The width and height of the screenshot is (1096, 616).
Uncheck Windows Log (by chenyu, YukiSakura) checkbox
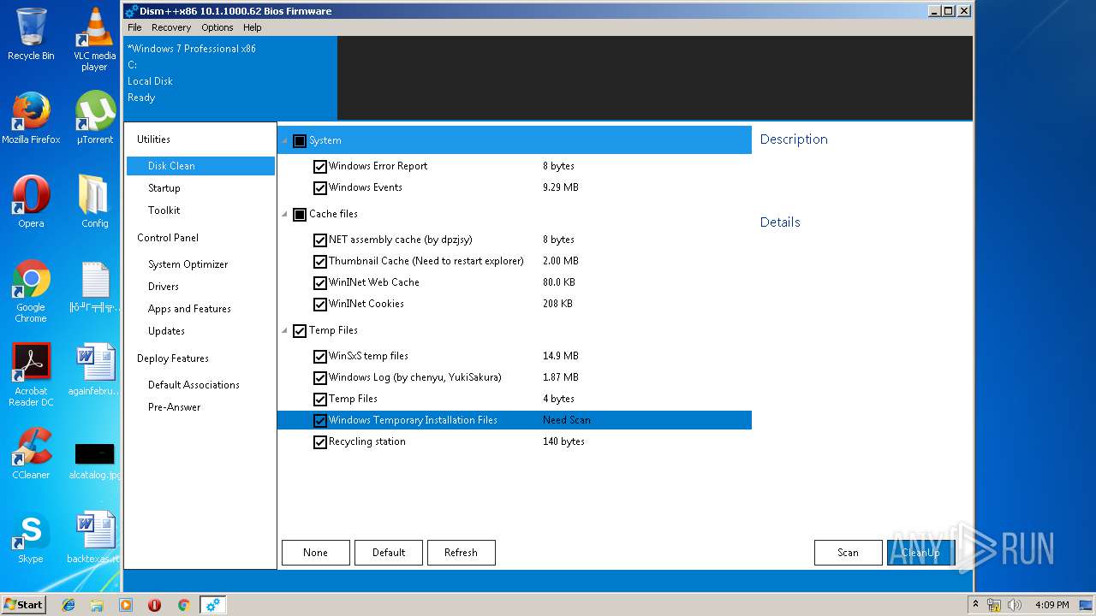click(320, 378)
